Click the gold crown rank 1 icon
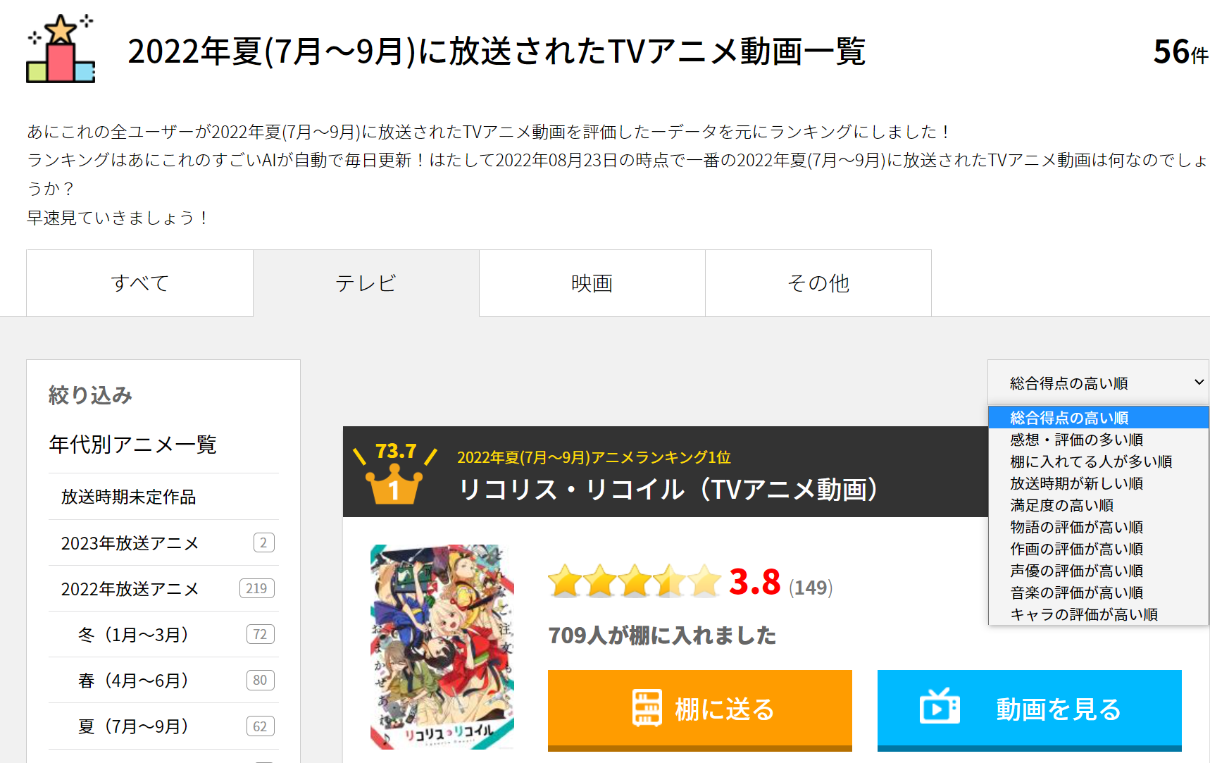This screenshot has width=1210, height=763. pos(394,485)
